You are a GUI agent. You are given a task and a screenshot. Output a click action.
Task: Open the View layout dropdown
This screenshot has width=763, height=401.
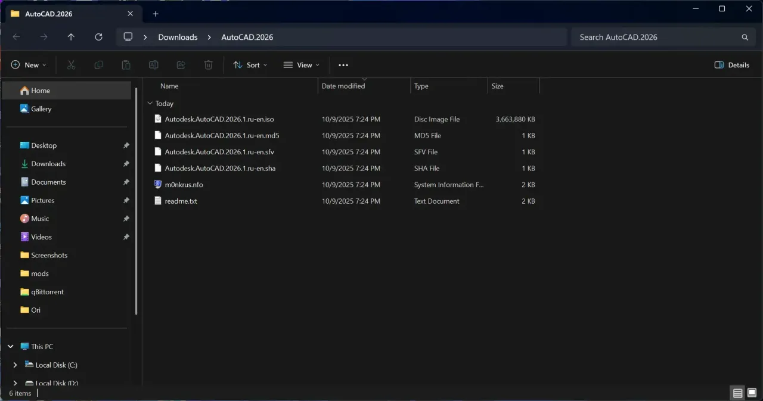pyautogui.click(x=301, y=65)
